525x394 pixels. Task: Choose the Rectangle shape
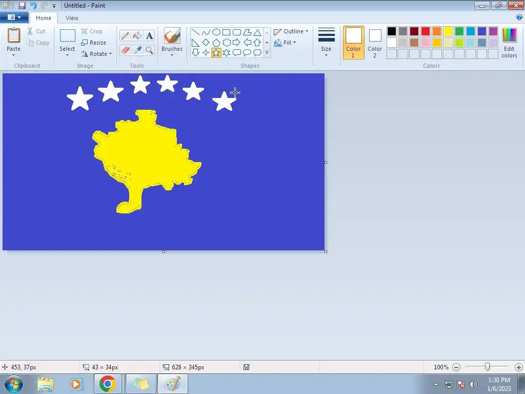tap(226, 32)
